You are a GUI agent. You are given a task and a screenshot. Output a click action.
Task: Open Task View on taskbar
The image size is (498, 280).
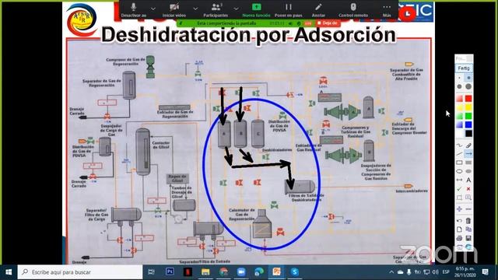click(x=152, y=272)
